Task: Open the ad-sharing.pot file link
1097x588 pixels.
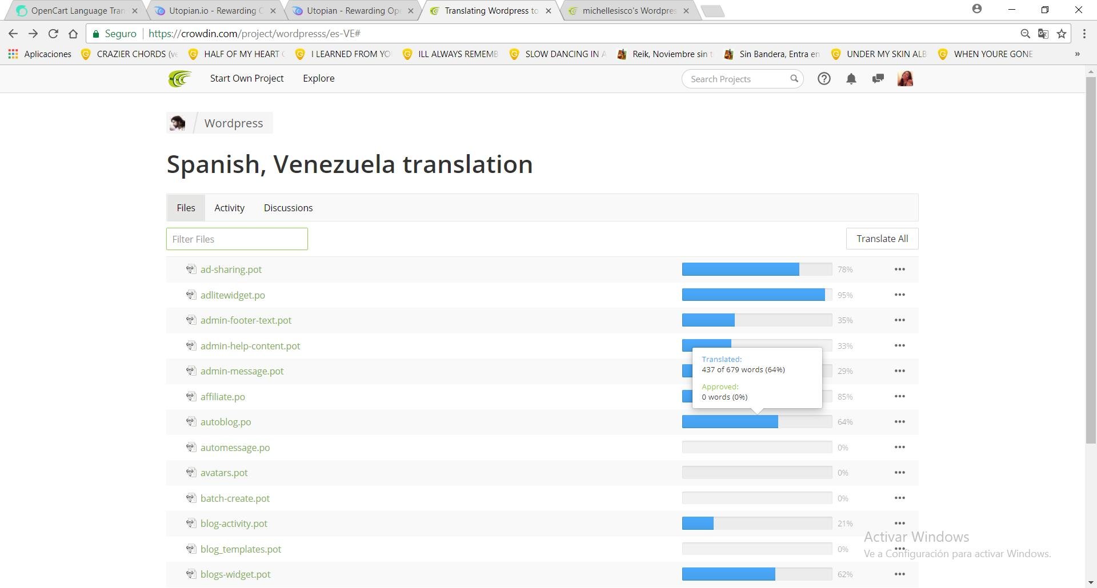Action: (x=231, y=269)
